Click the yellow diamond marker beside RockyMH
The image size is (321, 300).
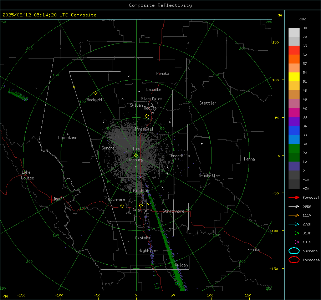pyautogui.click(x=95, y=93)
